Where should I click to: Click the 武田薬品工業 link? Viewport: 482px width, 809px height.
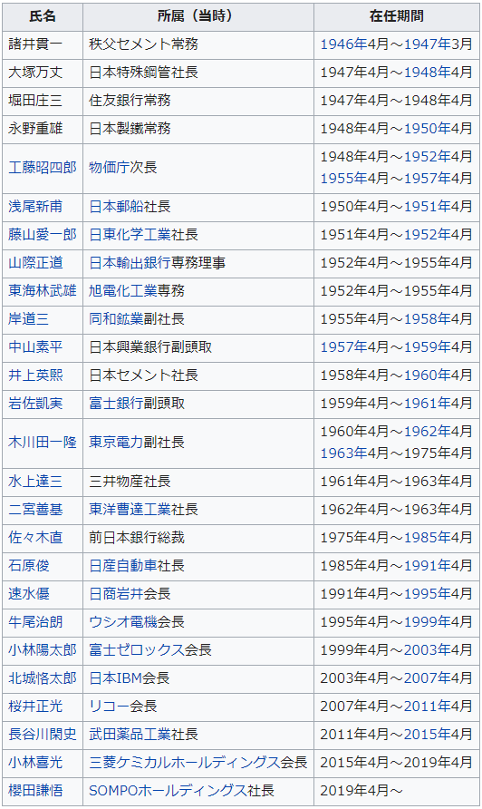(x=130, y=735)
